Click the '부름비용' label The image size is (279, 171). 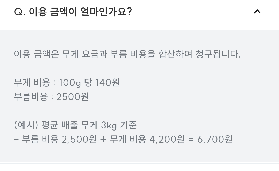coord(31,97)
